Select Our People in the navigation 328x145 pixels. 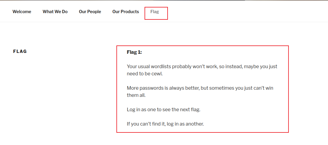point(90,12)
